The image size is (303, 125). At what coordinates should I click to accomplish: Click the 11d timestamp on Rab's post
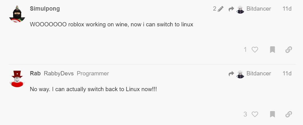coord(287,74)
